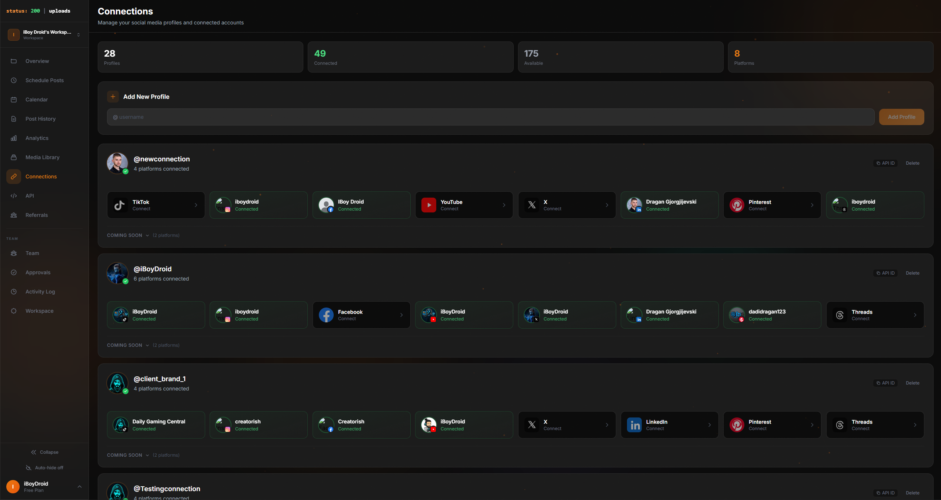Screen dimensions: 941x500
Task: Click the Connections link icon
Action: point(14,177)
